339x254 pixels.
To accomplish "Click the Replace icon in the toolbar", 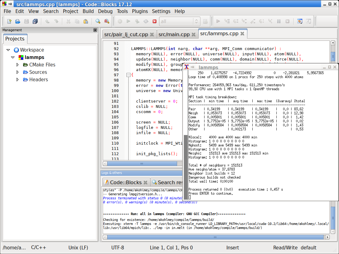I will click(107, 21).
